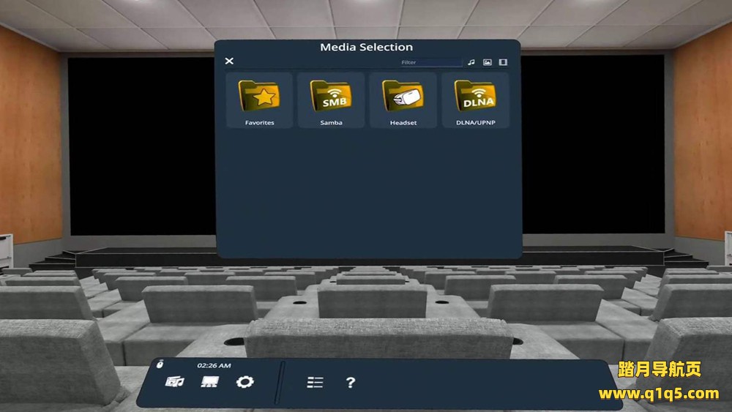Click the DLNA/UPNP label text
Viewport: 732px width, 412px height.
(x=475, y=123)
